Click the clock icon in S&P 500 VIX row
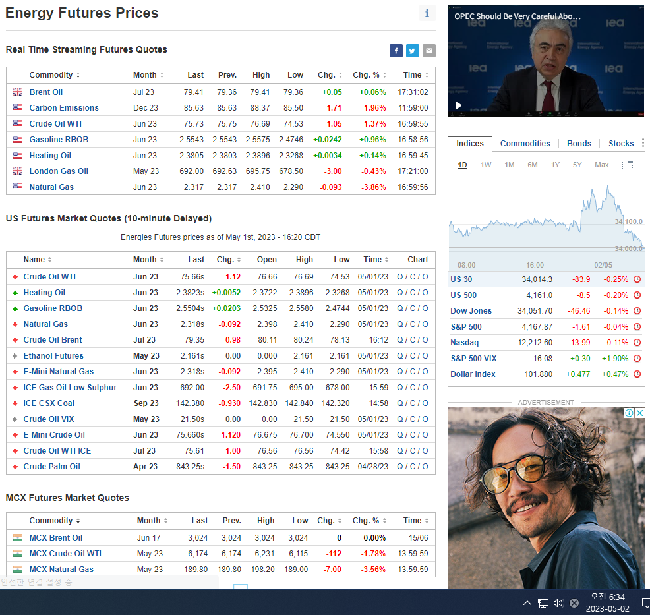 tap(637, 359)
